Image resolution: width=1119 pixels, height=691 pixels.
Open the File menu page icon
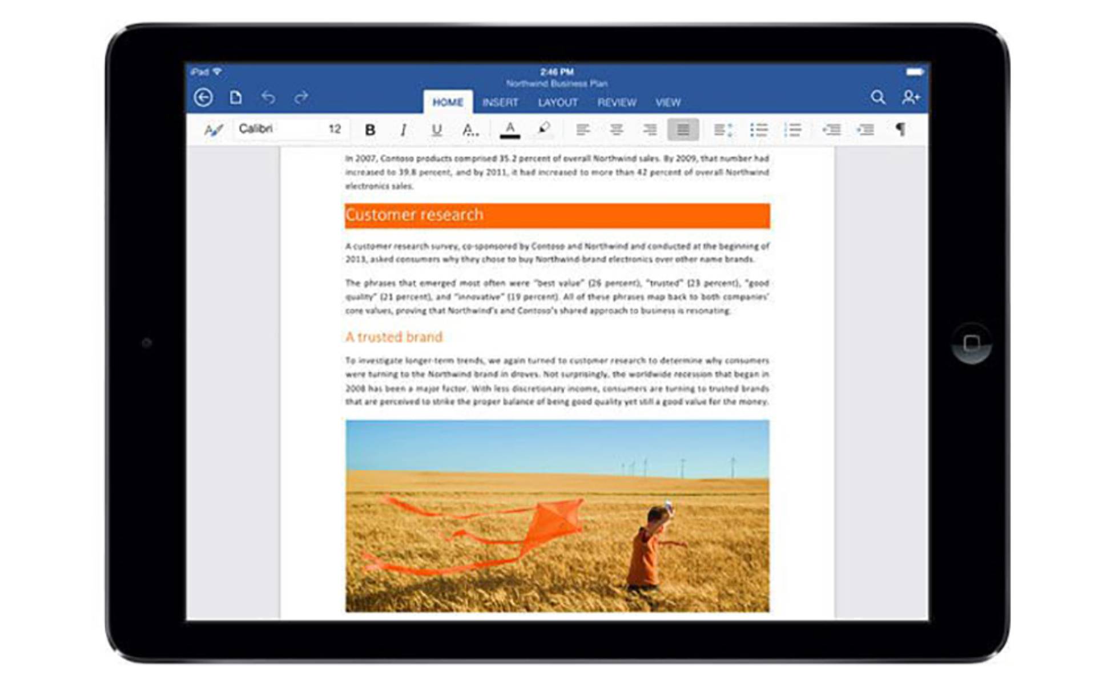tap(236, 98)
